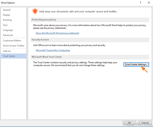
Task: Open Quick Access Toolbar options
Action: [14, 46]
